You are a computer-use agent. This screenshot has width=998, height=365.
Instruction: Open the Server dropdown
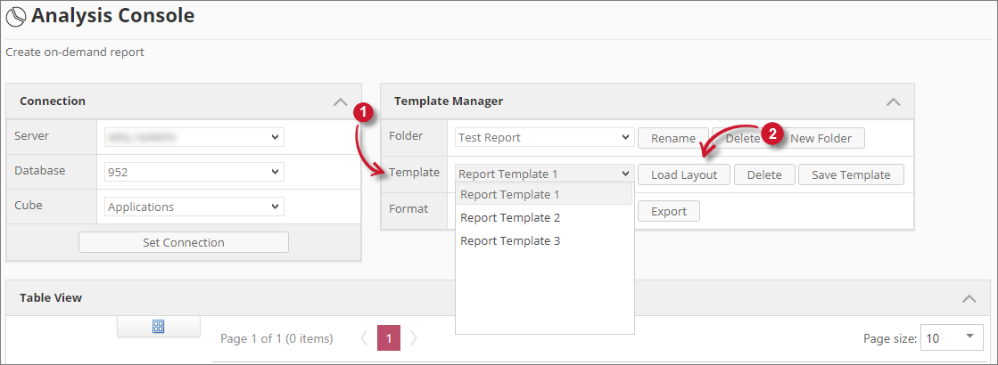194,137
